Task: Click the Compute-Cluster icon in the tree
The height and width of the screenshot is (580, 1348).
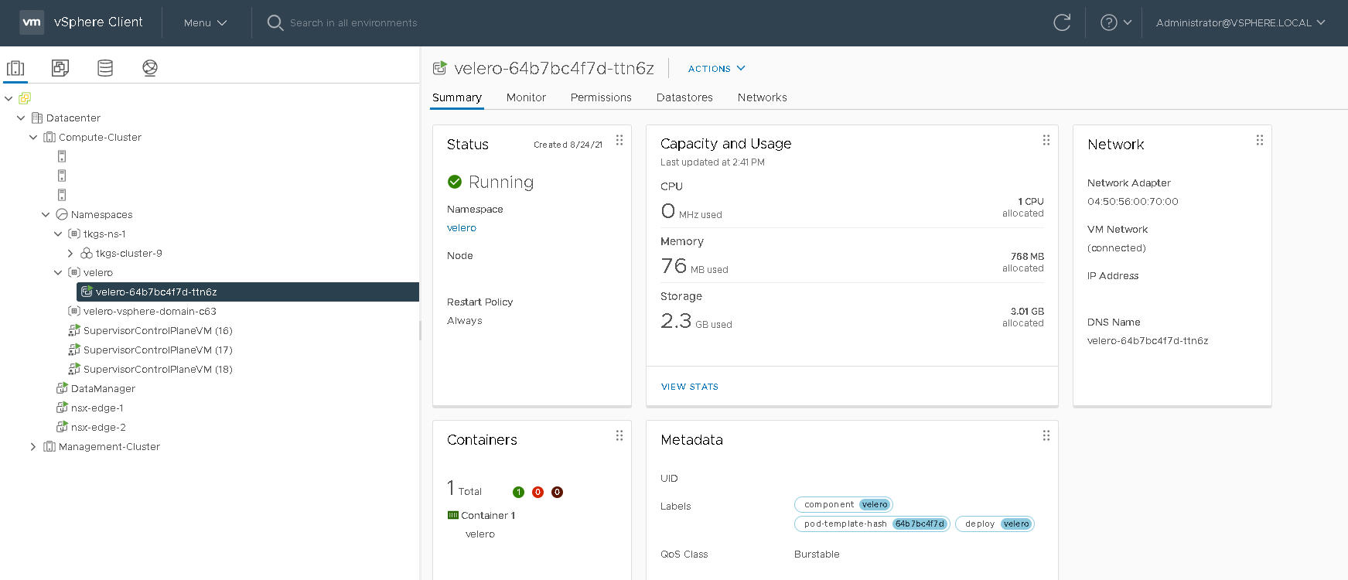Action: [49, 137]
